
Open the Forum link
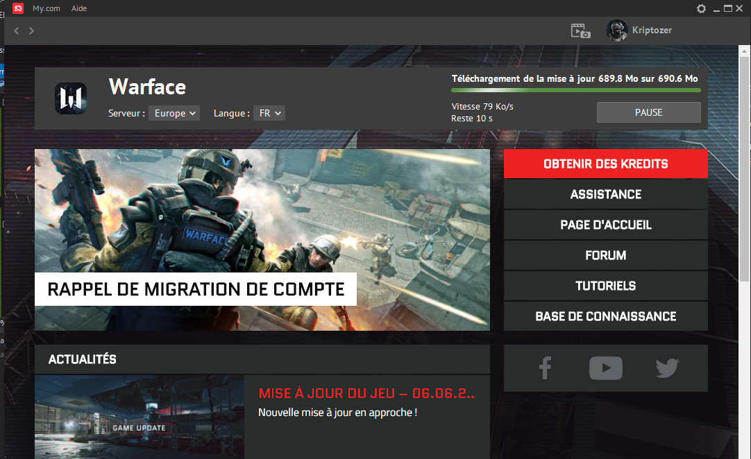605,255
